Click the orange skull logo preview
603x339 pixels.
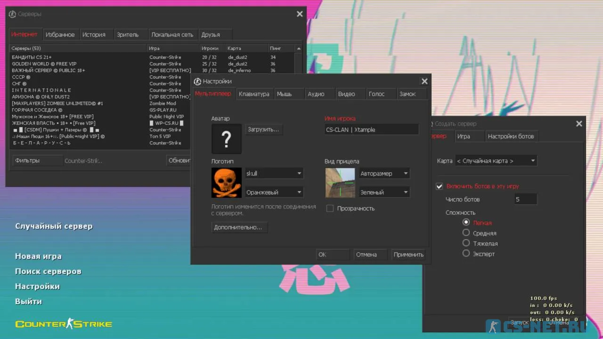227,182
